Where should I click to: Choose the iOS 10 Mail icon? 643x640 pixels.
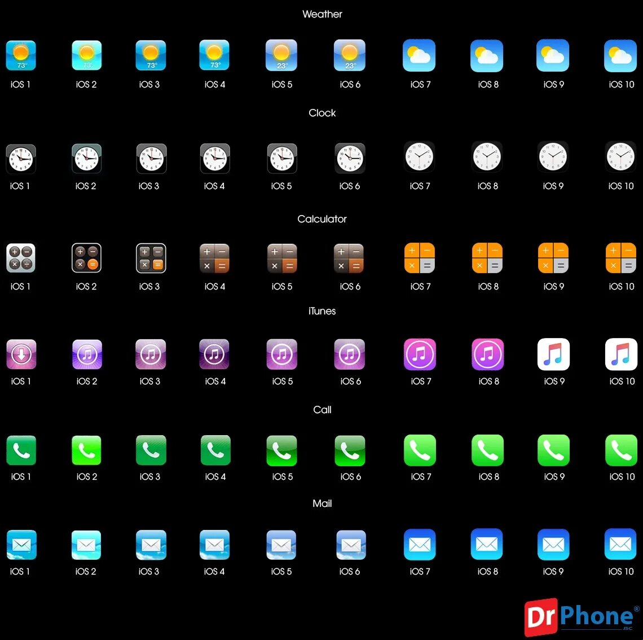point(620,545)
